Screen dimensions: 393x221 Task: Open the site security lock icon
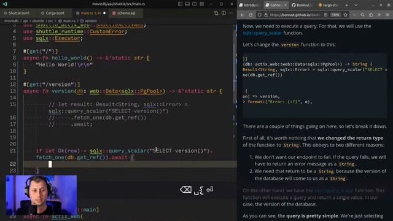(266, 15)
